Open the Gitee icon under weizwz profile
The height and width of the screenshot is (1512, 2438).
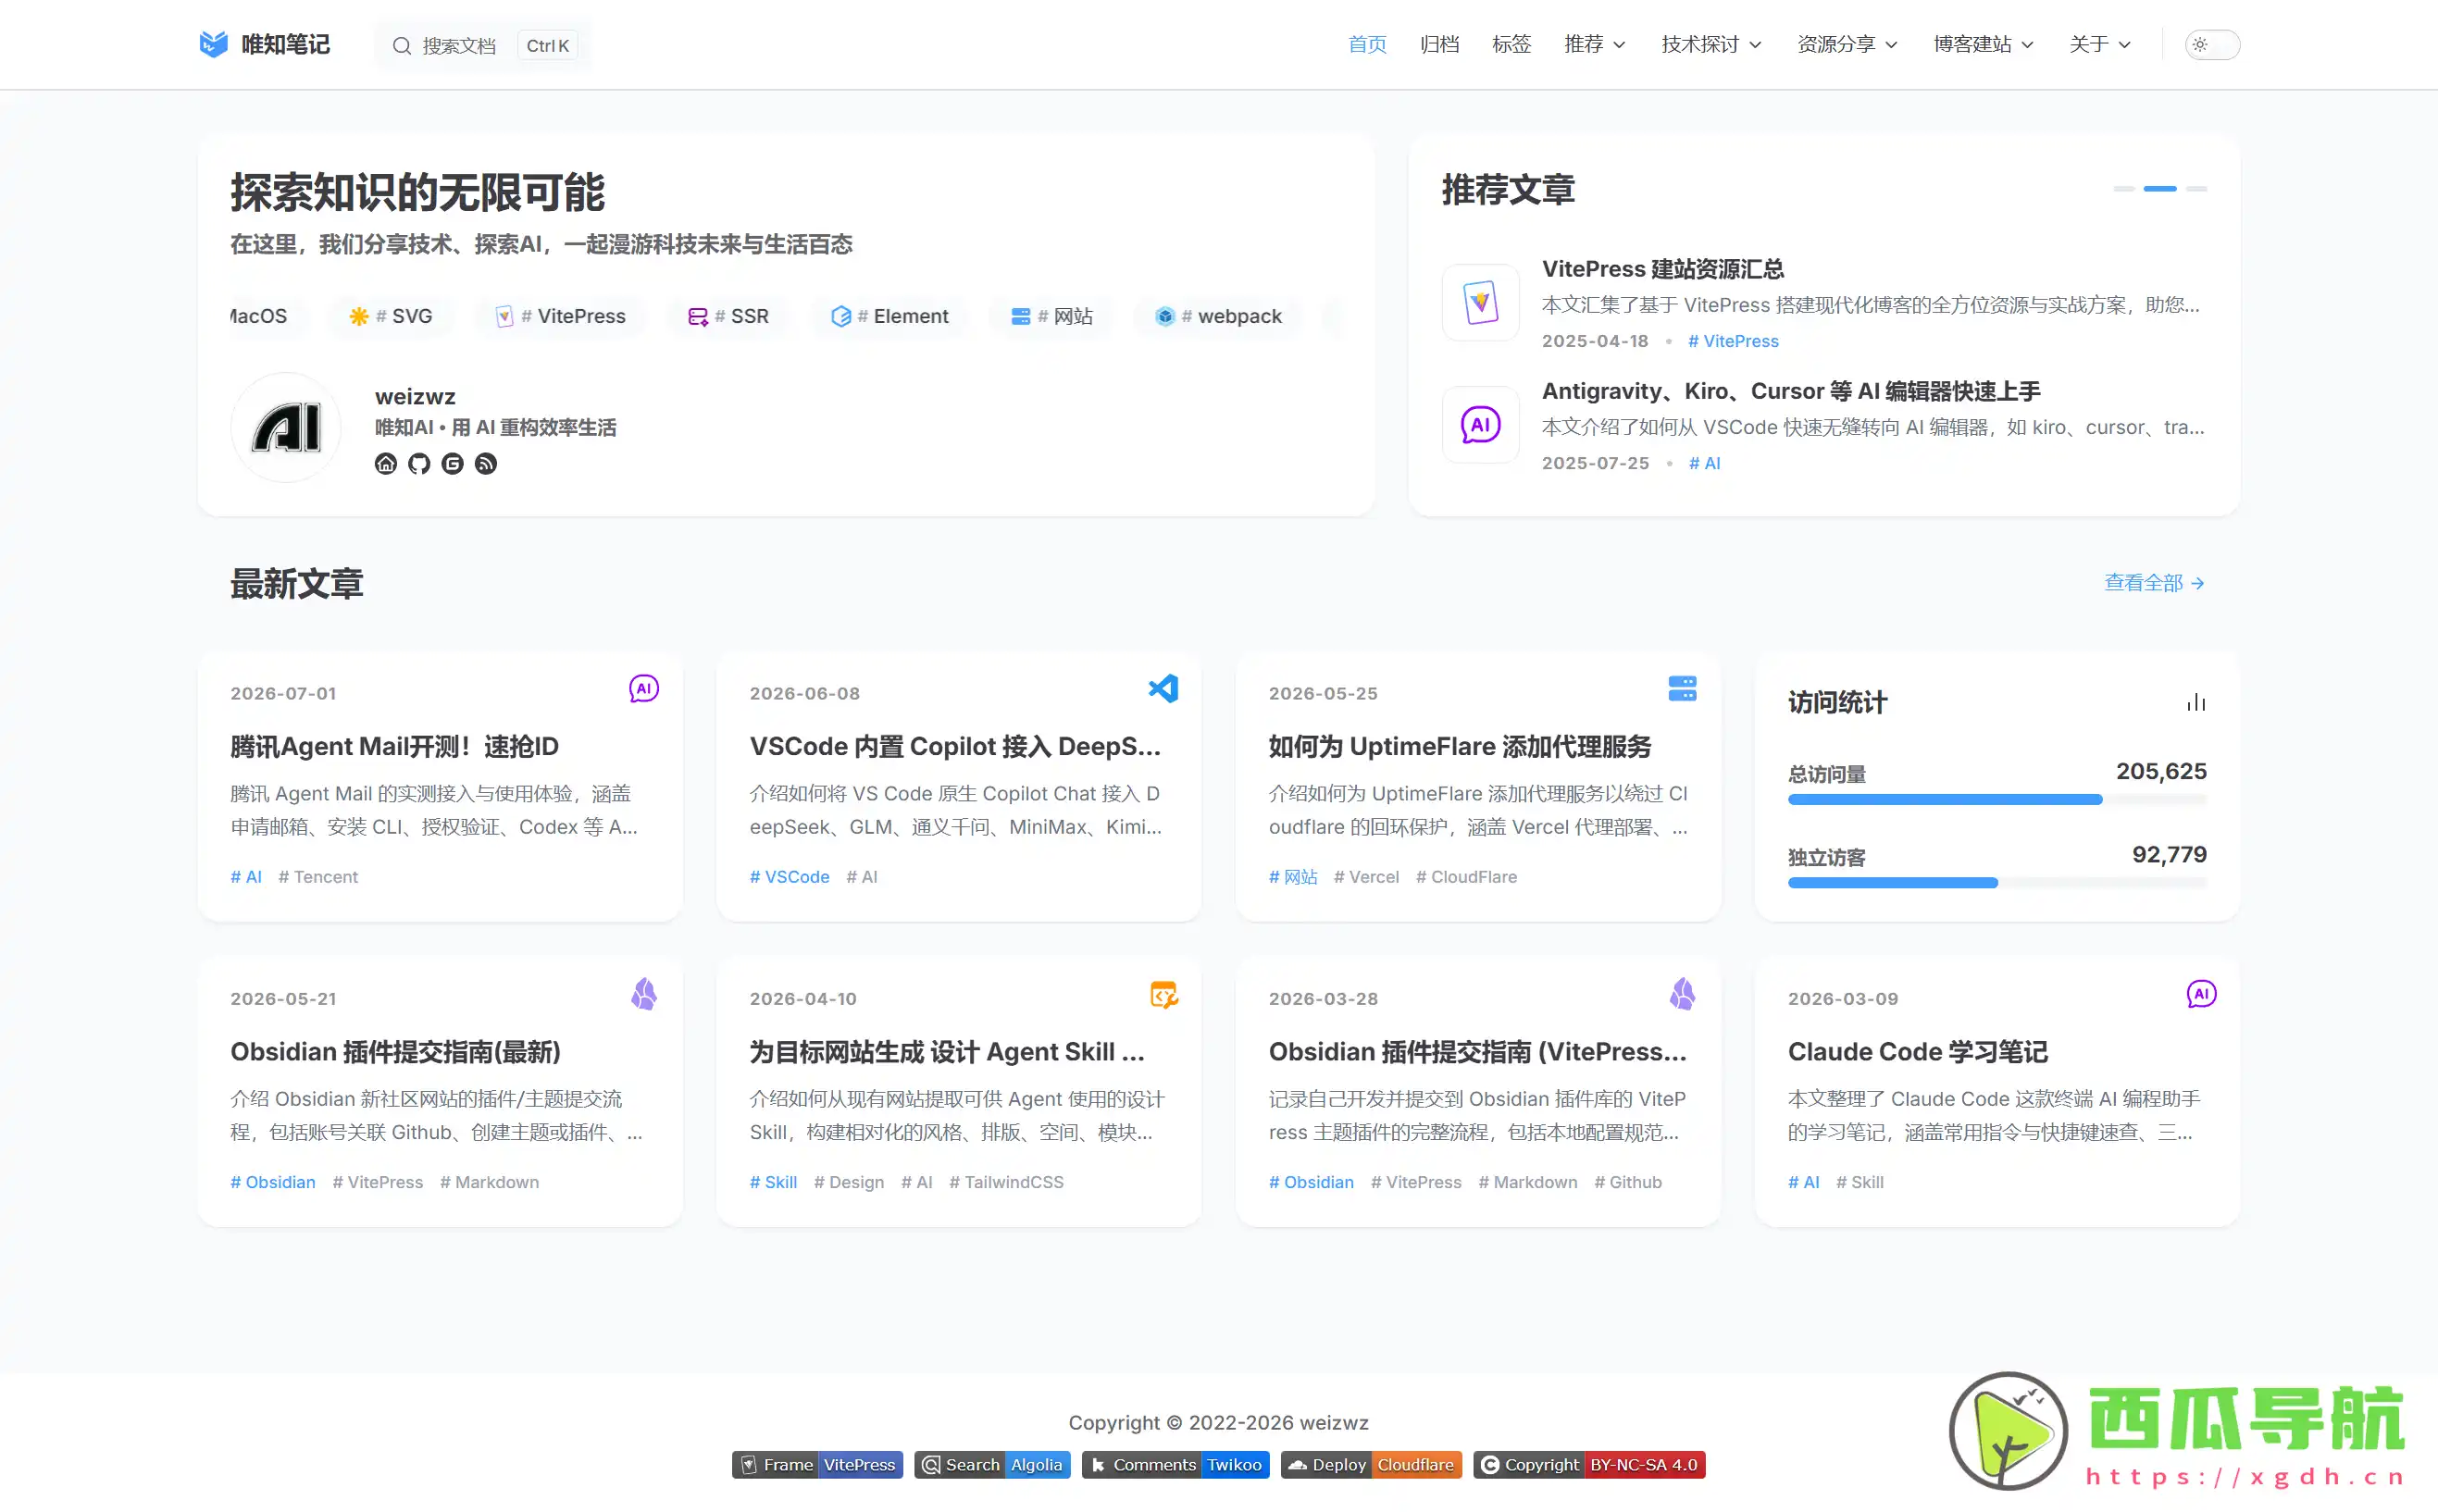point(452,463)
